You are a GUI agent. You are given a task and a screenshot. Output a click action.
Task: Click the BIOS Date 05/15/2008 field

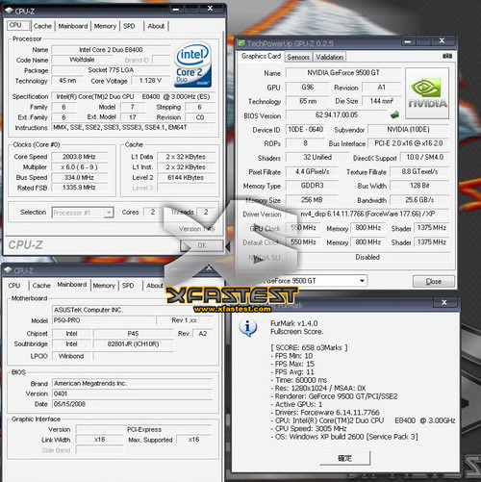[x=133, y=404]
